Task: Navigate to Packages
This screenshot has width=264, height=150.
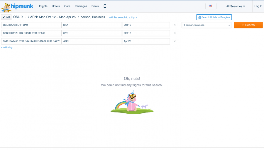Action: (x=81, y=6)
